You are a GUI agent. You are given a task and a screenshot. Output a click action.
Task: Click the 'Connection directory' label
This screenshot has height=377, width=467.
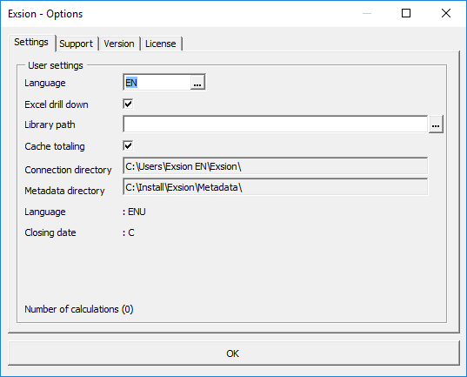pos(68,170)
